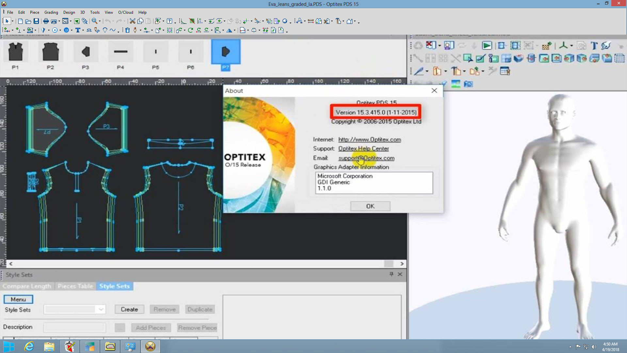Launch Internet Explorer from the taskbar

(29, 346)
